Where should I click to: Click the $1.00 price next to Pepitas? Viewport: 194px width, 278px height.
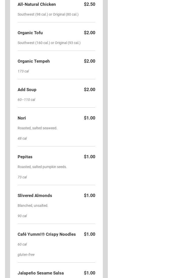coord(89,157)
